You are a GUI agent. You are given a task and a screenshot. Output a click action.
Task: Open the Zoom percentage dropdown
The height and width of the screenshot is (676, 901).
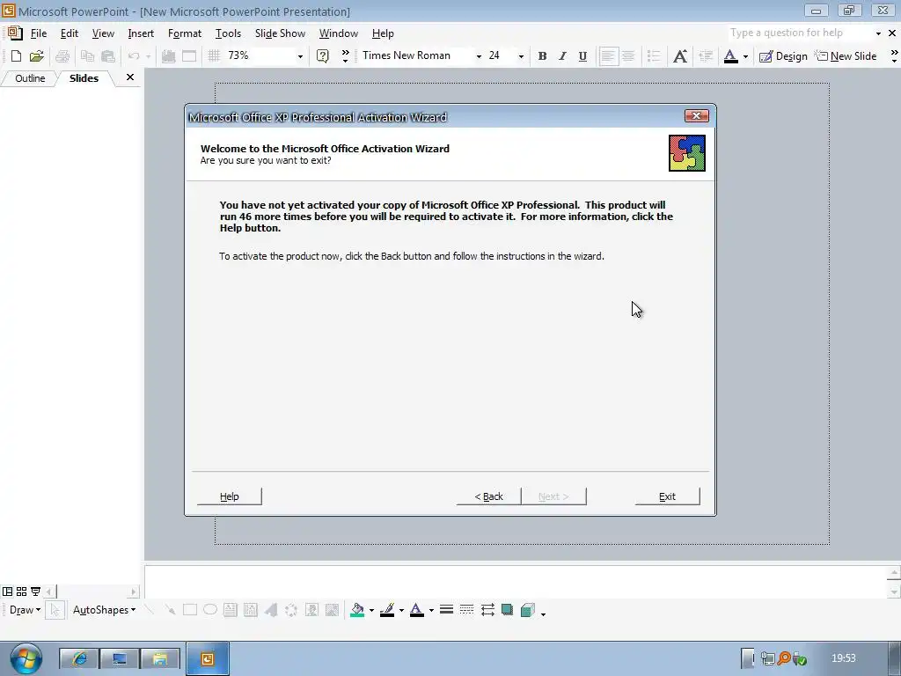(300, 56)
